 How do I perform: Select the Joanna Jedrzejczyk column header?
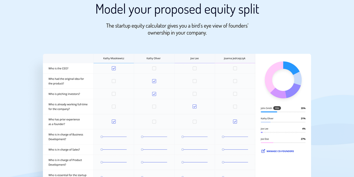coord(235,58)
